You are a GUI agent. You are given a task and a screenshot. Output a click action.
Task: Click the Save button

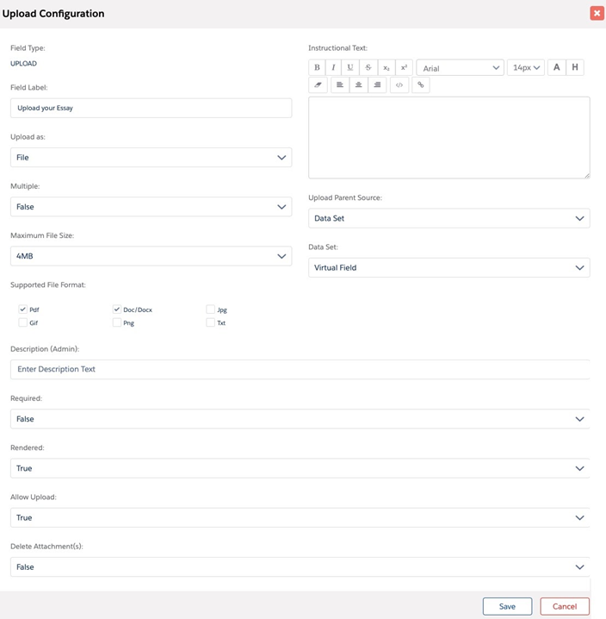507,606
